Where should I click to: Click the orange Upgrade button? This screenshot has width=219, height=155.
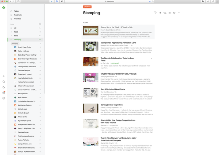87,7
